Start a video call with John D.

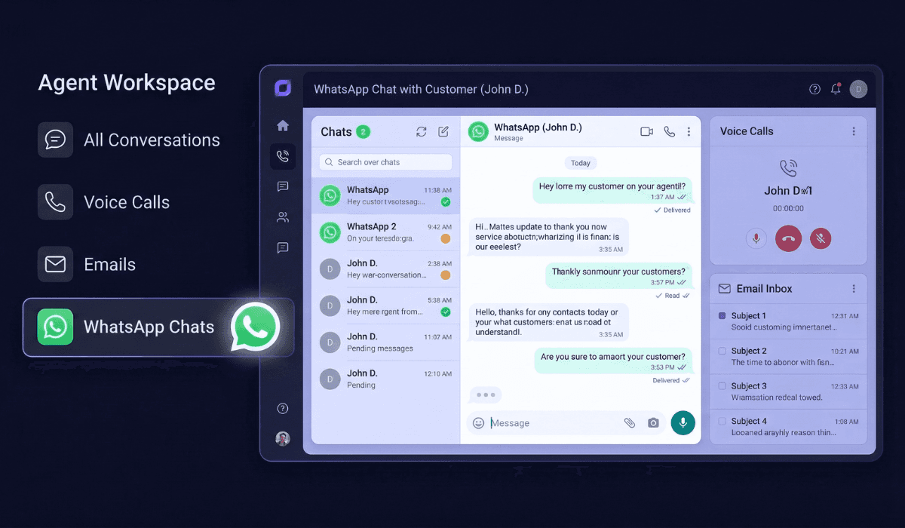coord(646,131)
